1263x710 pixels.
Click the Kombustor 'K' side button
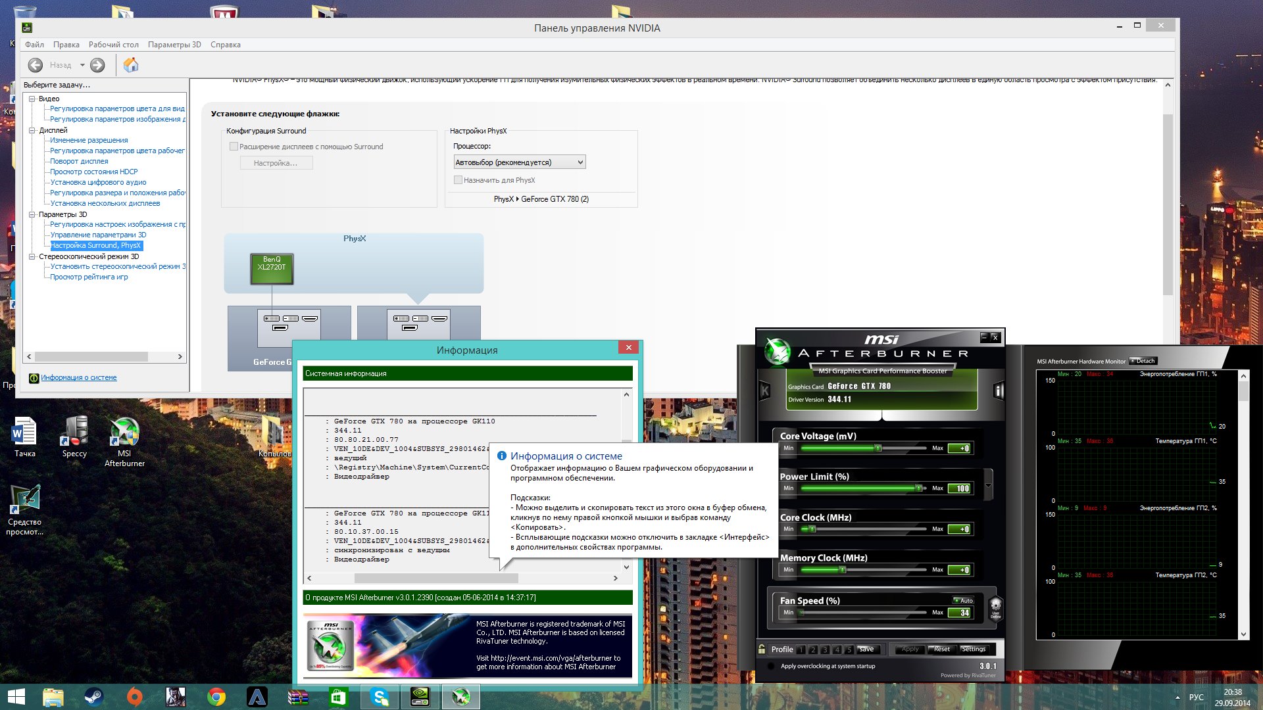pos(764,390)
